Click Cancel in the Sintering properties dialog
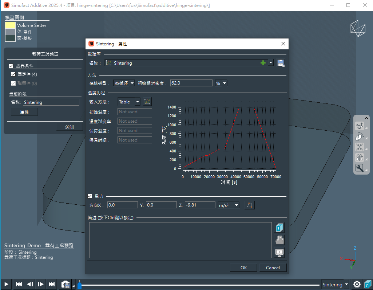 (273, 268)
